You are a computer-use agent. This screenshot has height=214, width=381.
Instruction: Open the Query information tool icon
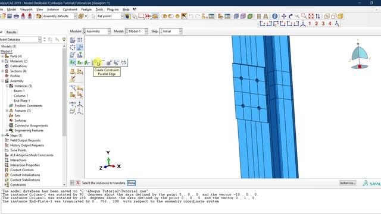point(274,16)
